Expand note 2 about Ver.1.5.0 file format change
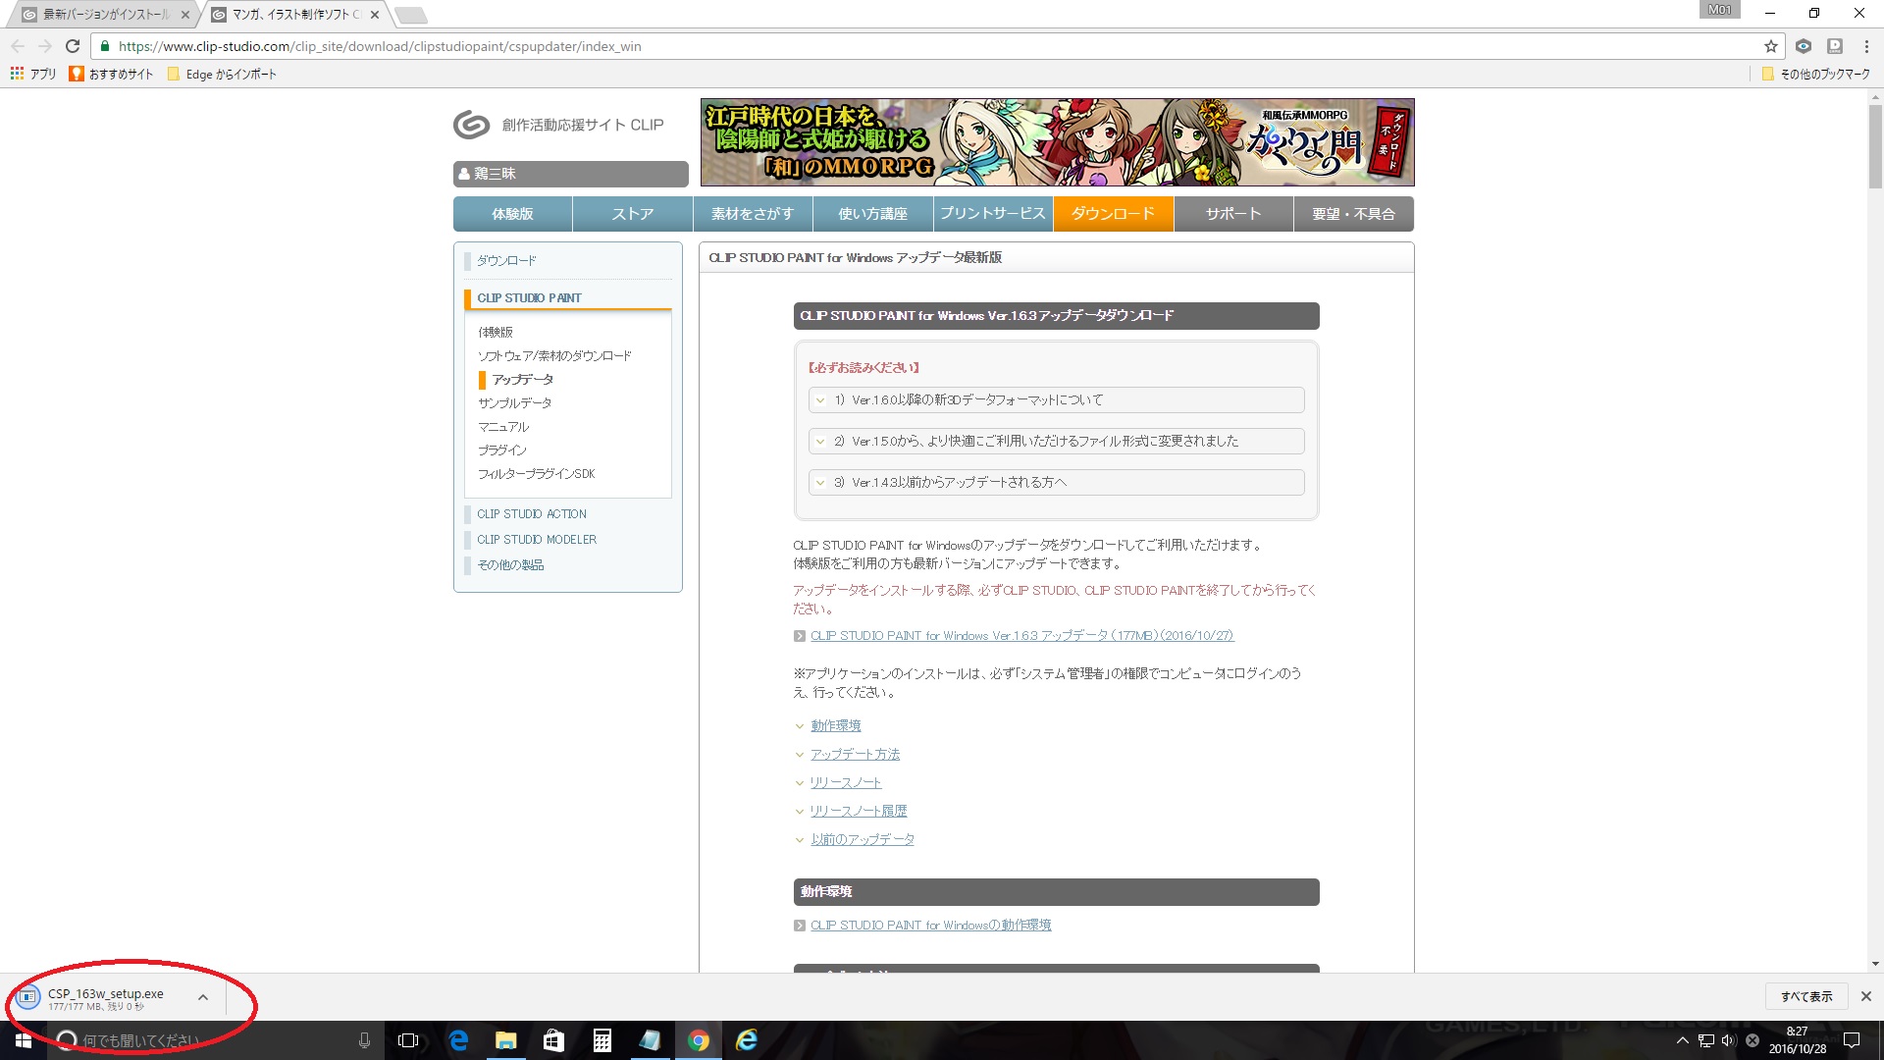 1057,442
